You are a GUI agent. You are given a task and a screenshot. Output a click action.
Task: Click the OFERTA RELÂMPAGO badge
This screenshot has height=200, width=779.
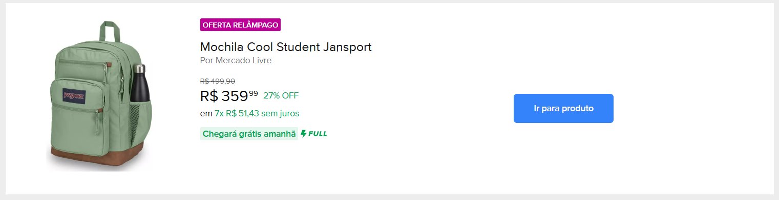click(x=240, y=24)
